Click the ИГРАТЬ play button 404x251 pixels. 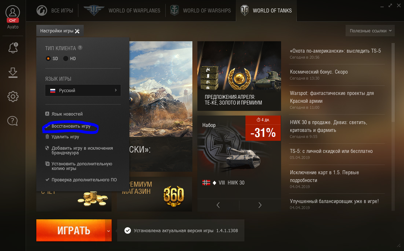(x=71, y=230)
